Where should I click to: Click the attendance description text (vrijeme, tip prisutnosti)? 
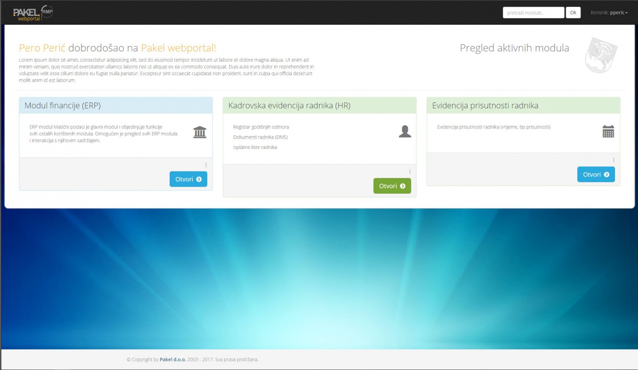point(493,127)
